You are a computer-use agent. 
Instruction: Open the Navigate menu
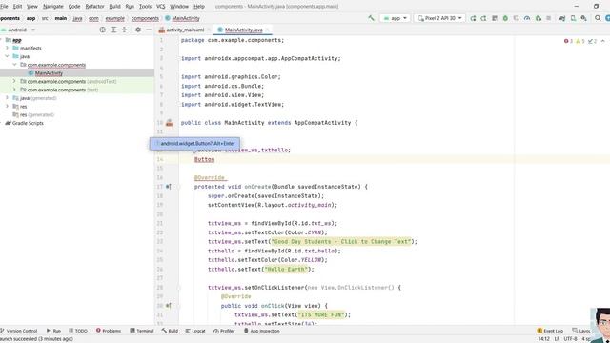point(53,7)
